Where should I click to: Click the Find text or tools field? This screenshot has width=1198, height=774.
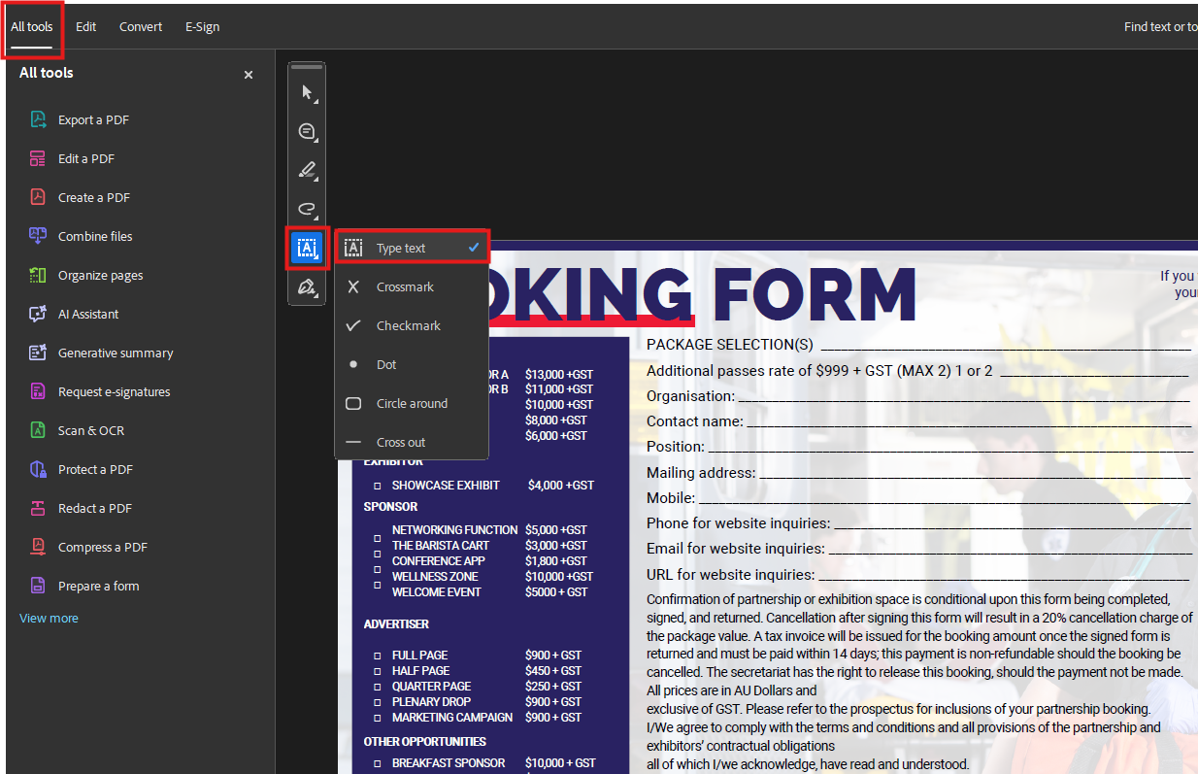1159,26
